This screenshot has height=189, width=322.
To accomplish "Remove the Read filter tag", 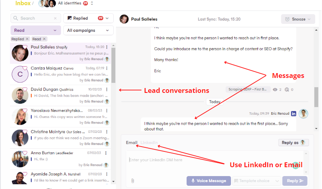I will point(44,39).
